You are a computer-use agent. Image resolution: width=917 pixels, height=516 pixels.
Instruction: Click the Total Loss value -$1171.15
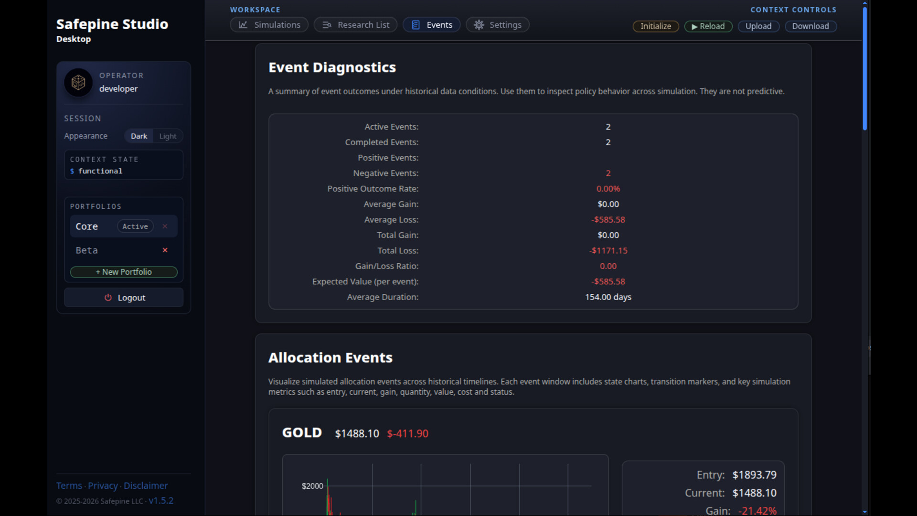point(608,250)
